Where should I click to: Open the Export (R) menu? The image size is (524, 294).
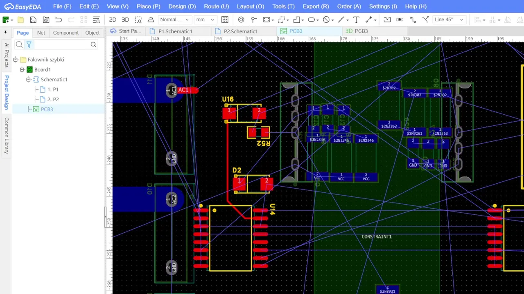[x=316, y=7]
